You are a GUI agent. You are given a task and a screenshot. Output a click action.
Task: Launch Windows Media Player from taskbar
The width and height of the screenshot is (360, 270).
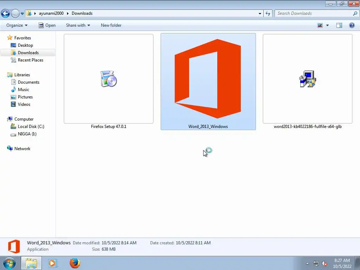click(x=53, y=263)
